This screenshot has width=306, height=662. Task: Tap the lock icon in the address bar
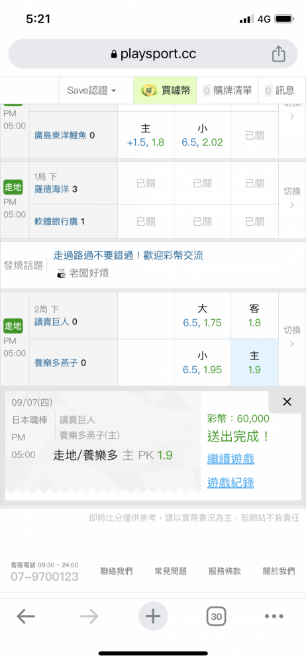point(113,54)
